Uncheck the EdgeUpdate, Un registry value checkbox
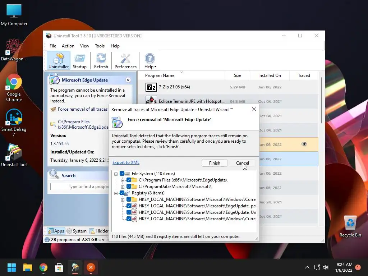The width and height of the screenshot is (368, 276). pyautogui.click(x=129, y=212)
